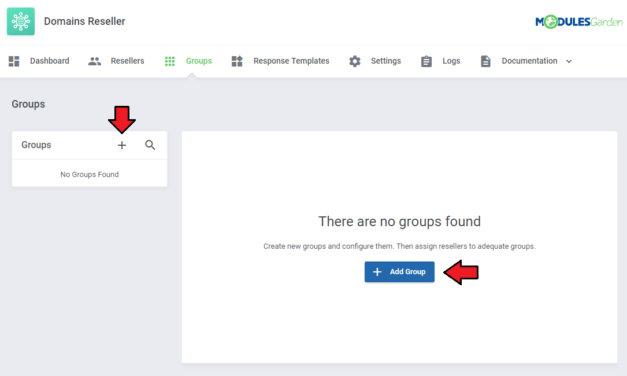Click the blue Add Group button
Image resolution: width=627 pixels, height=376 pixels.
point(399,272)
